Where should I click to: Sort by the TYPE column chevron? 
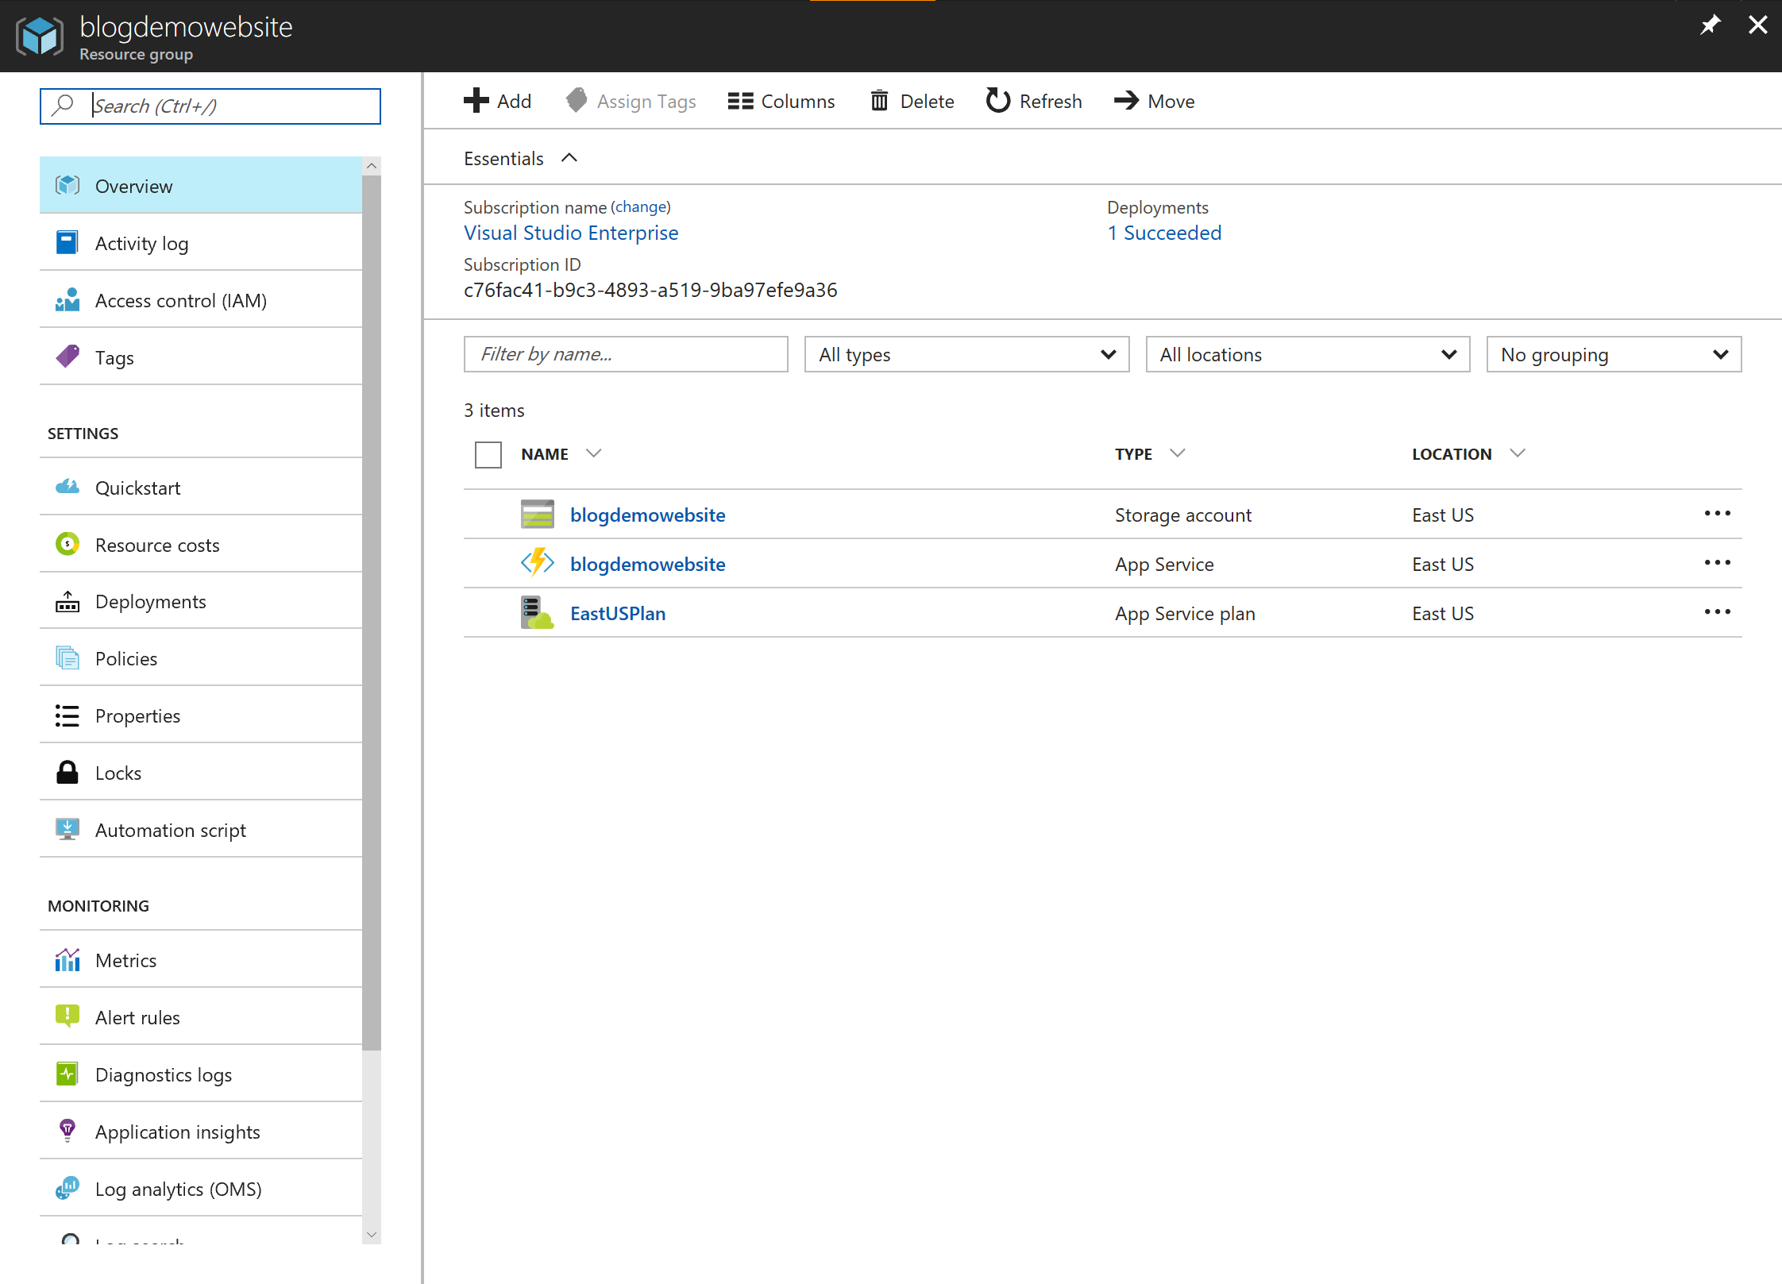click(x=1178, y=453)
